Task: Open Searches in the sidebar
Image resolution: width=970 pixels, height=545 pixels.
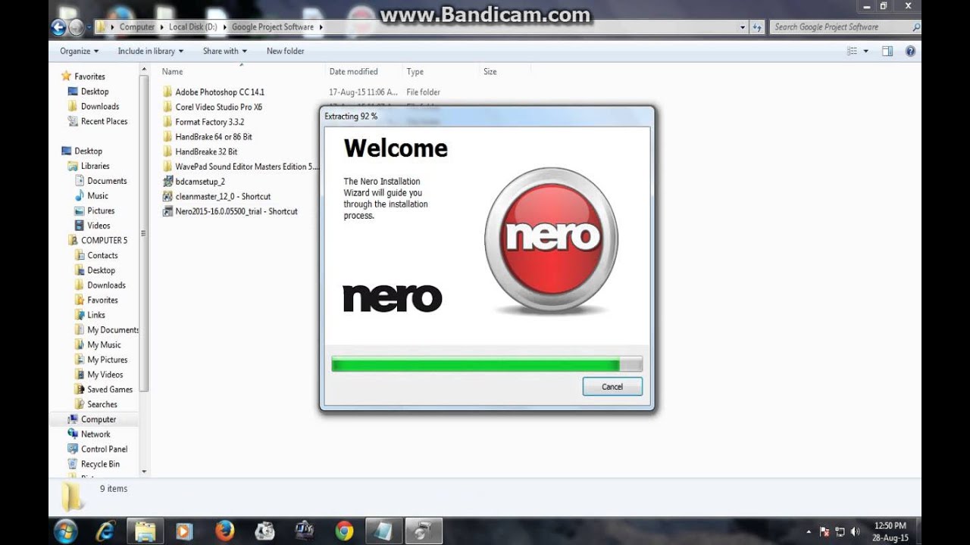Action: tap(102, 405)
